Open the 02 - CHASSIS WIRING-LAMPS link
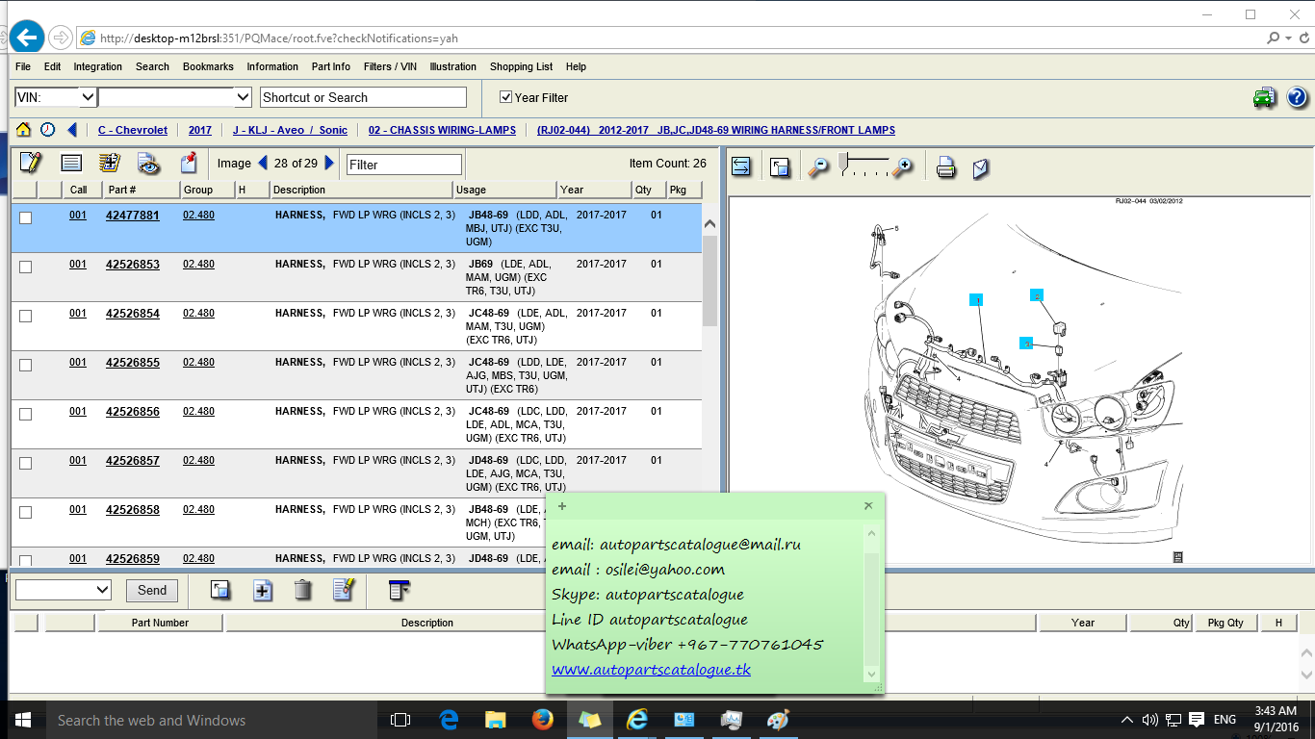Viewport: 1315px width, 739px height. 442,130
